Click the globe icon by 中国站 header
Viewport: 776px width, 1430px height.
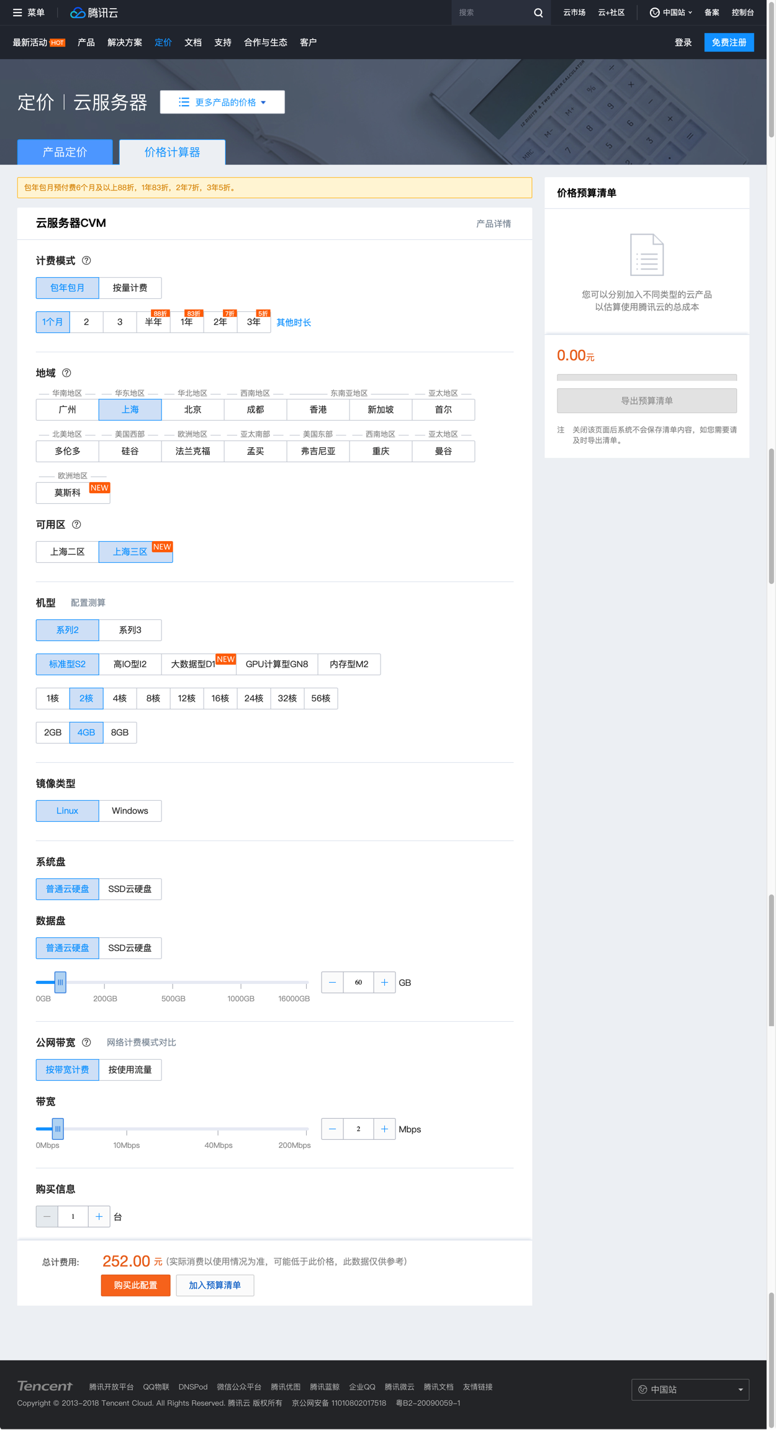pos(654,12)
